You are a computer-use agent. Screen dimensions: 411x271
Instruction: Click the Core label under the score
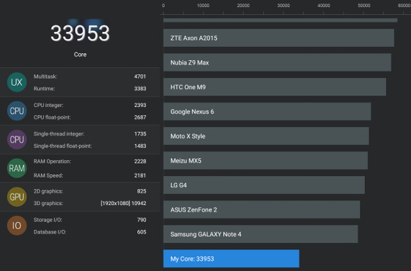tap(80, 54)
